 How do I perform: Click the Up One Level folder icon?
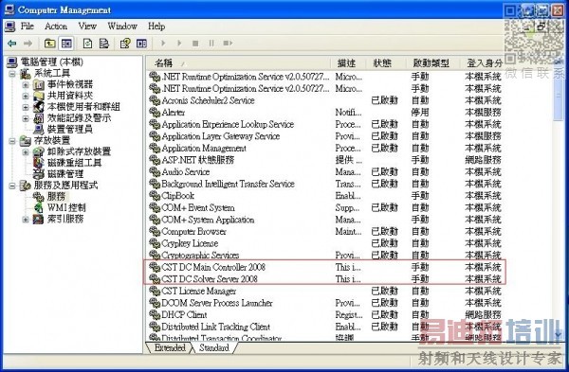[x=49, y=44]
